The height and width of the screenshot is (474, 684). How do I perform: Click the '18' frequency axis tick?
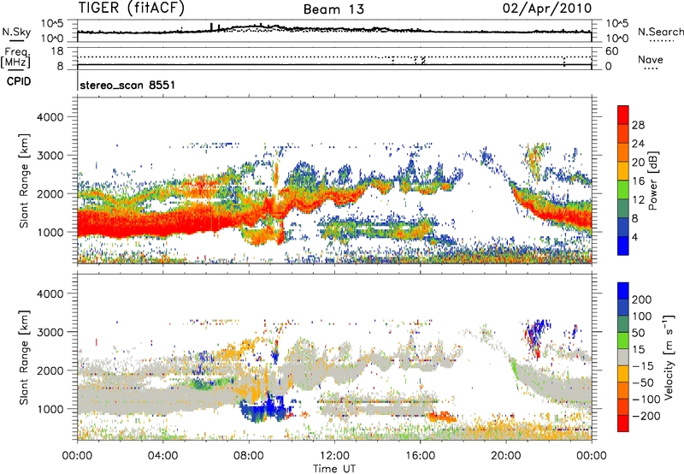click(x=57, y=51)
